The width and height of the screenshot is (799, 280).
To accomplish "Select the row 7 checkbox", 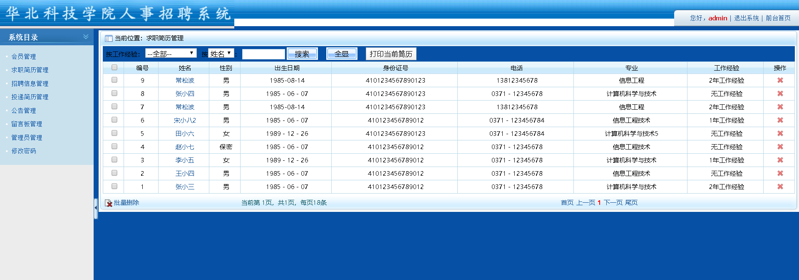I will click(114, 106).
